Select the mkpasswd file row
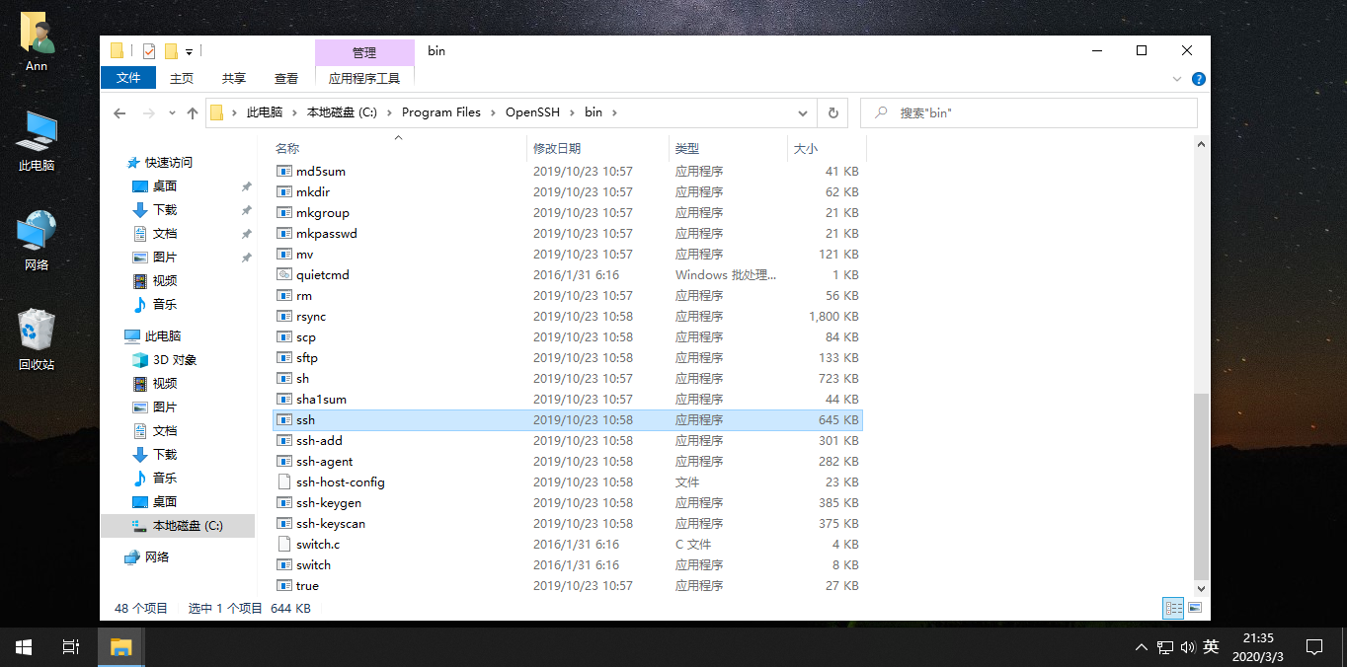 [567, 234]
